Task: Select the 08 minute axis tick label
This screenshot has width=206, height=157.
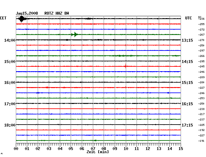Action: tap(104, 149)
